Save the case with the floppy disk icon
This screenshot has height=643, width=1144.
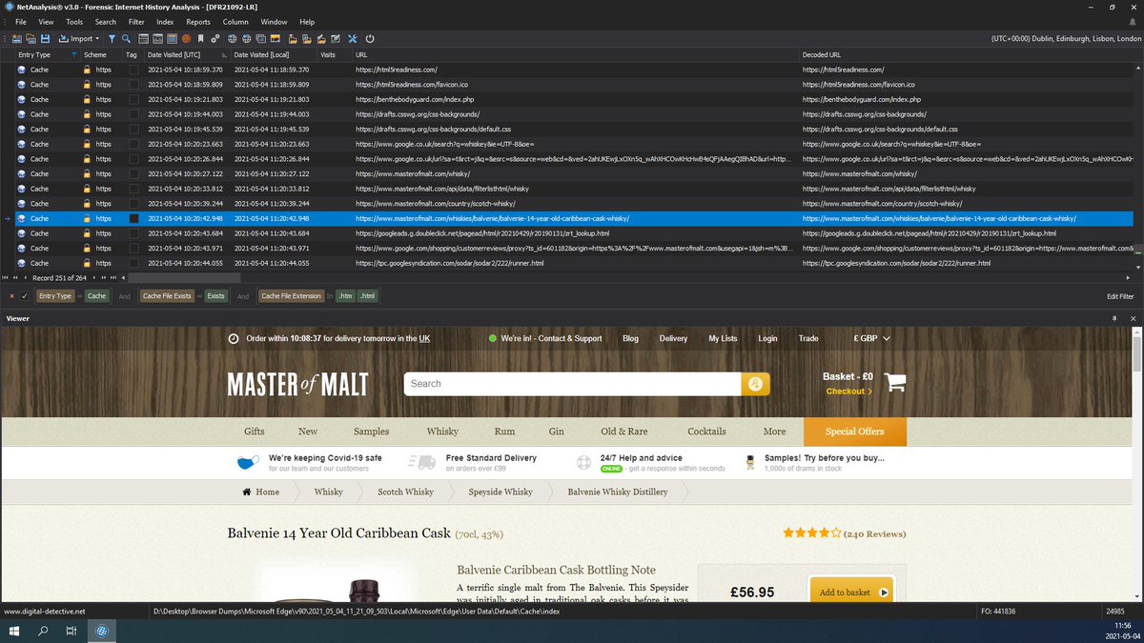(45, 39)
